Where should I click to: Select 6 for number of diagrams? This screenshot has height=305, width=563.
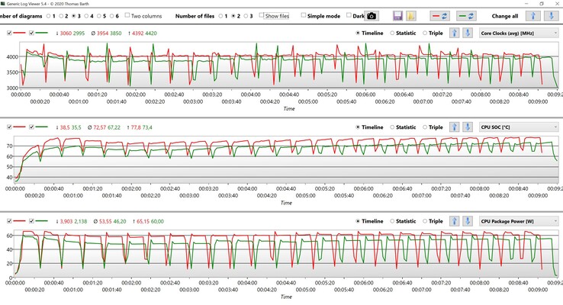[110, 15]
